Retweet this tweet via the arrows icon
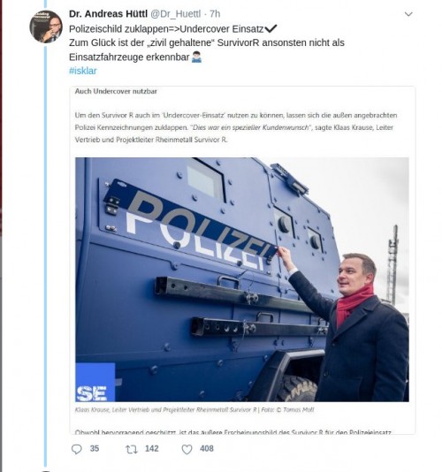 point(132,449)
